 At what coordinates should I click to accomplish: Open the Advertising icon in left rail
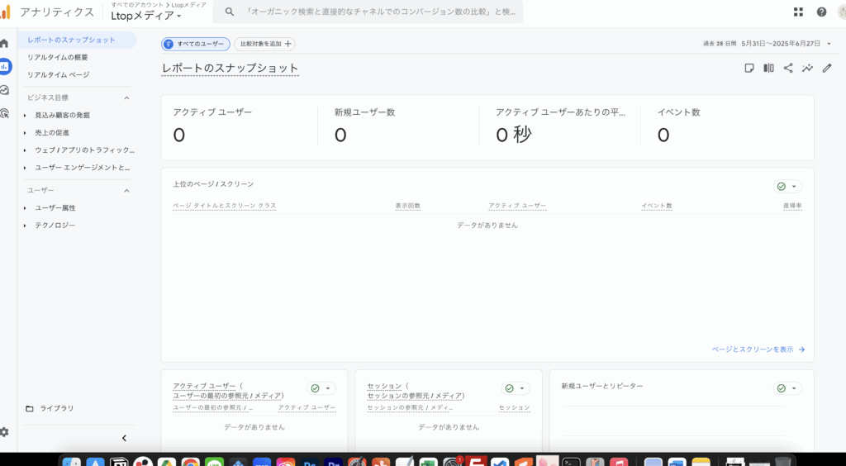click(x=4, y=113)
